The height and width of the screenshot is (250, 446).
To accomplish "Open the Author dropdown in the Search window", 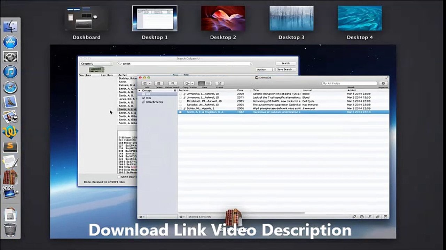I will 265,69.
